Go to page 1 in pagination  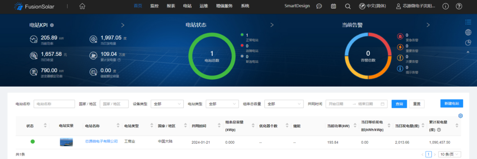tap(428, 154)
